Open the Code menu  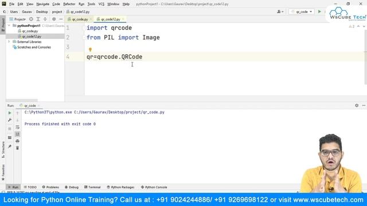point(56,4)
